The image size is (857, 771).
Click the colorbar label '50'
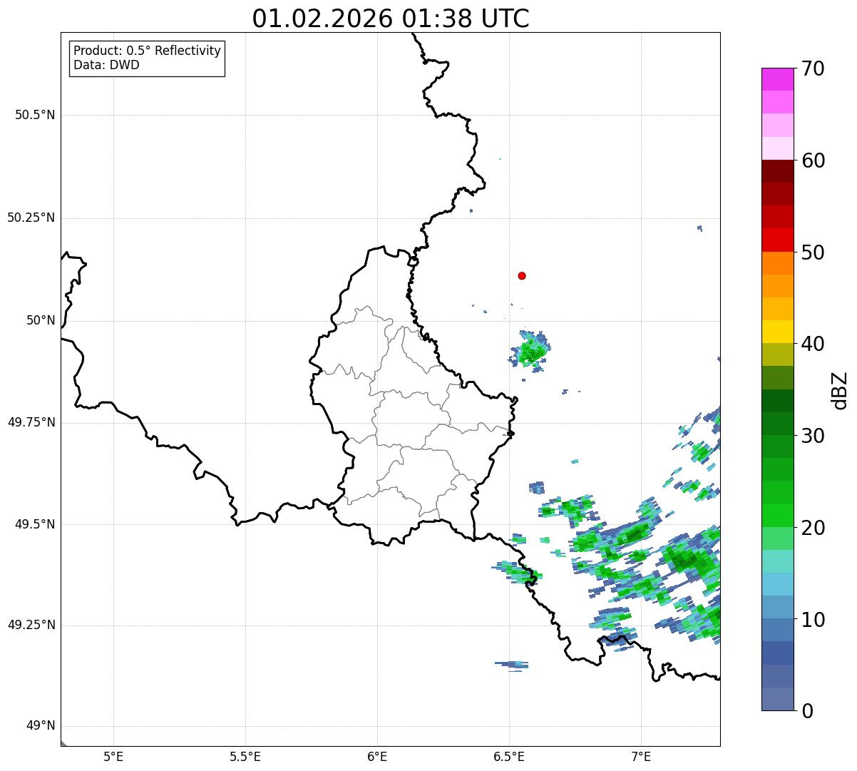click(813, 252)
